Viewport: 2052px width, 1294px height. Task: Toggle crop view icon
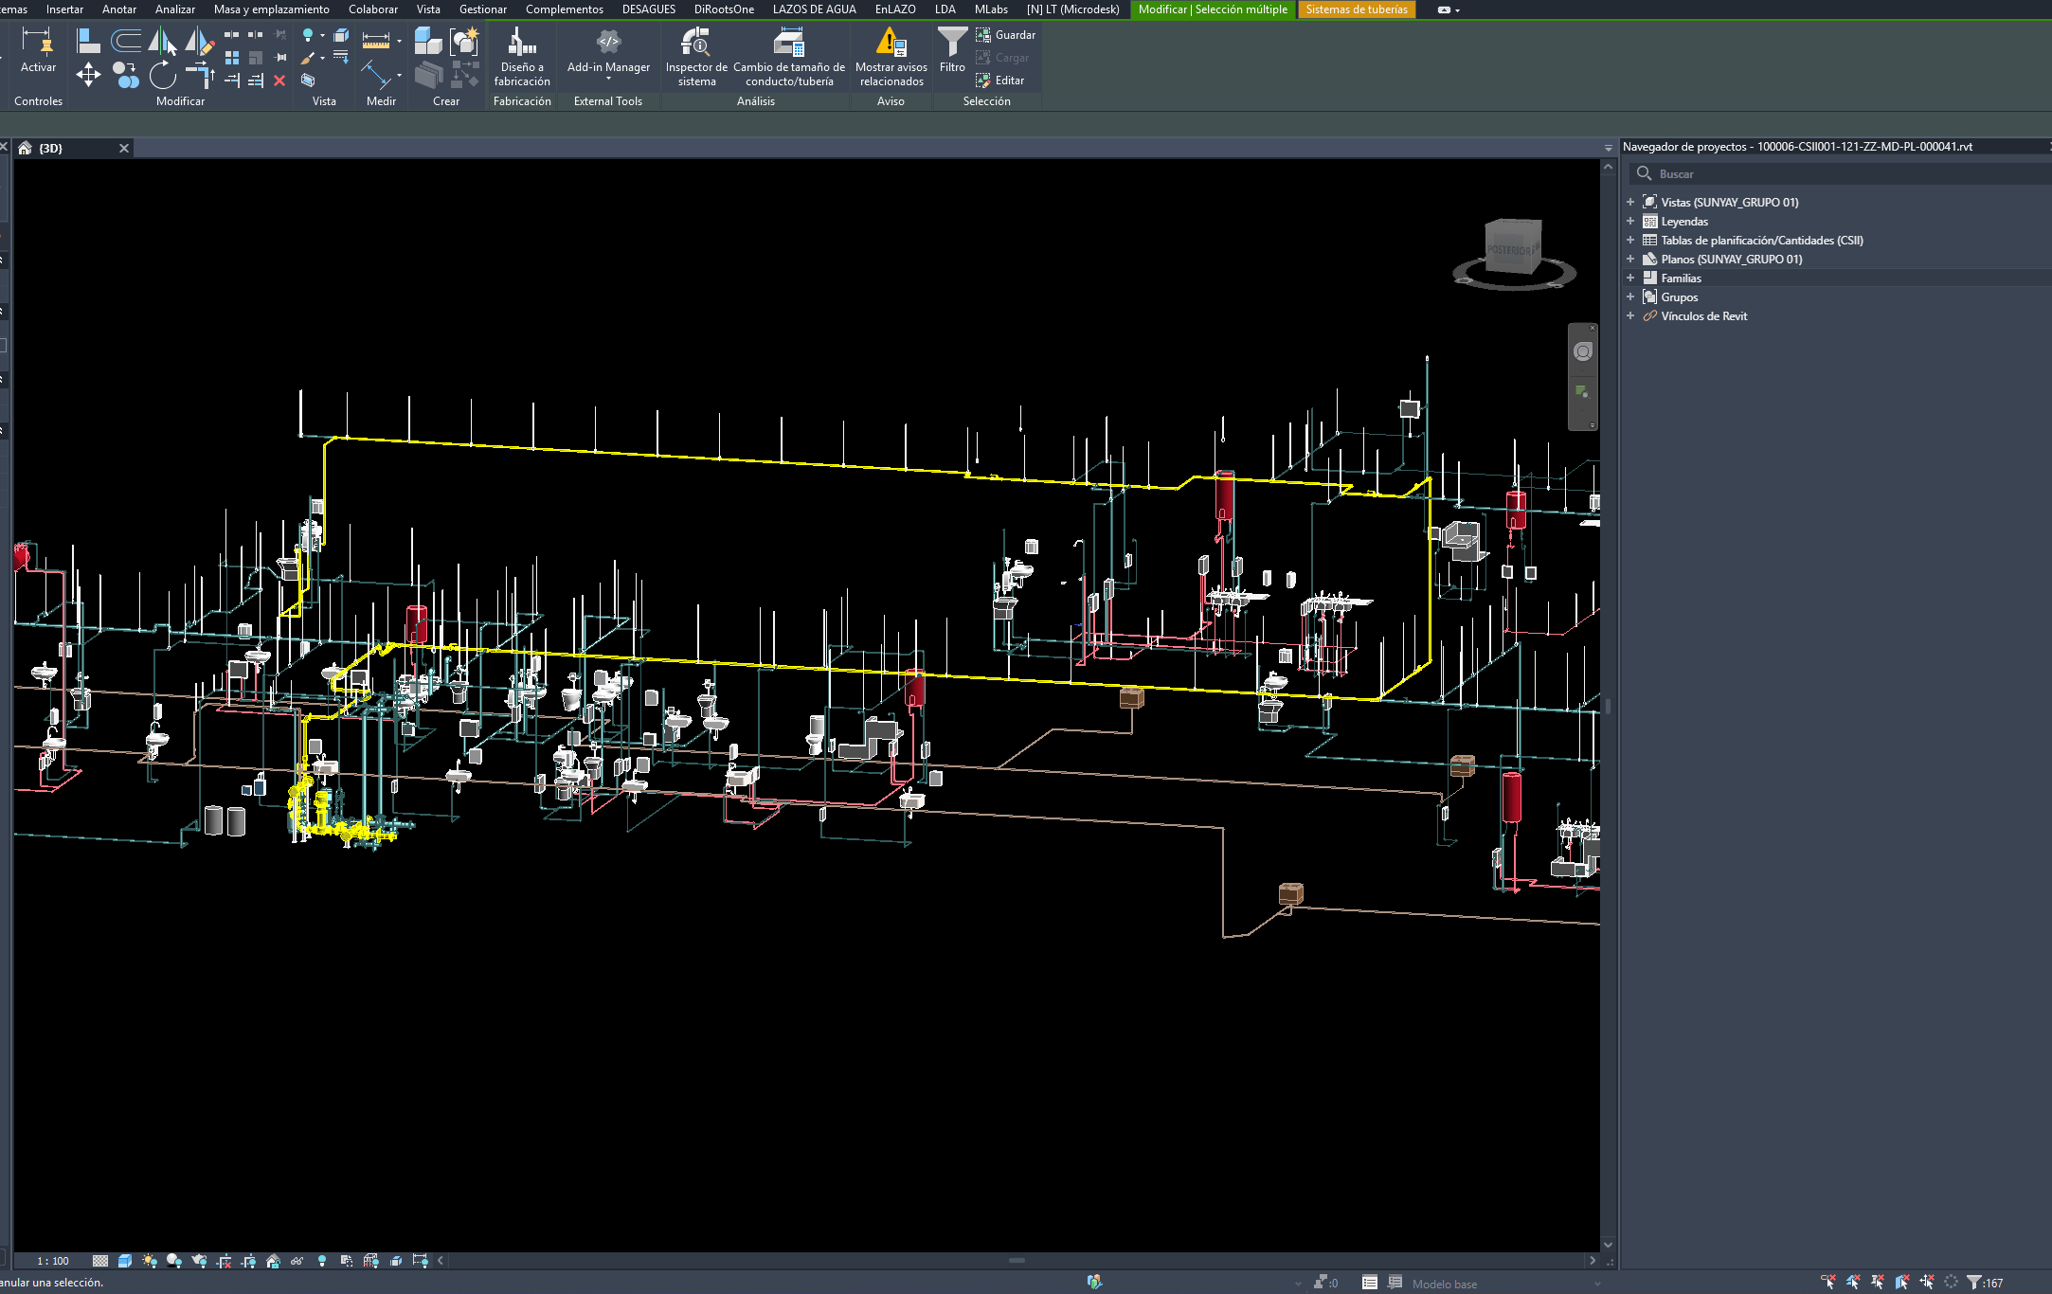pyautogui.click(x=224, y=1261)
